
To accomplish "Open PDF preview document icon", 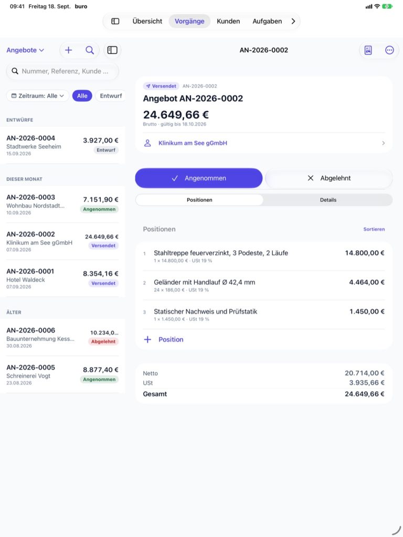I will (x=368, y=50).
